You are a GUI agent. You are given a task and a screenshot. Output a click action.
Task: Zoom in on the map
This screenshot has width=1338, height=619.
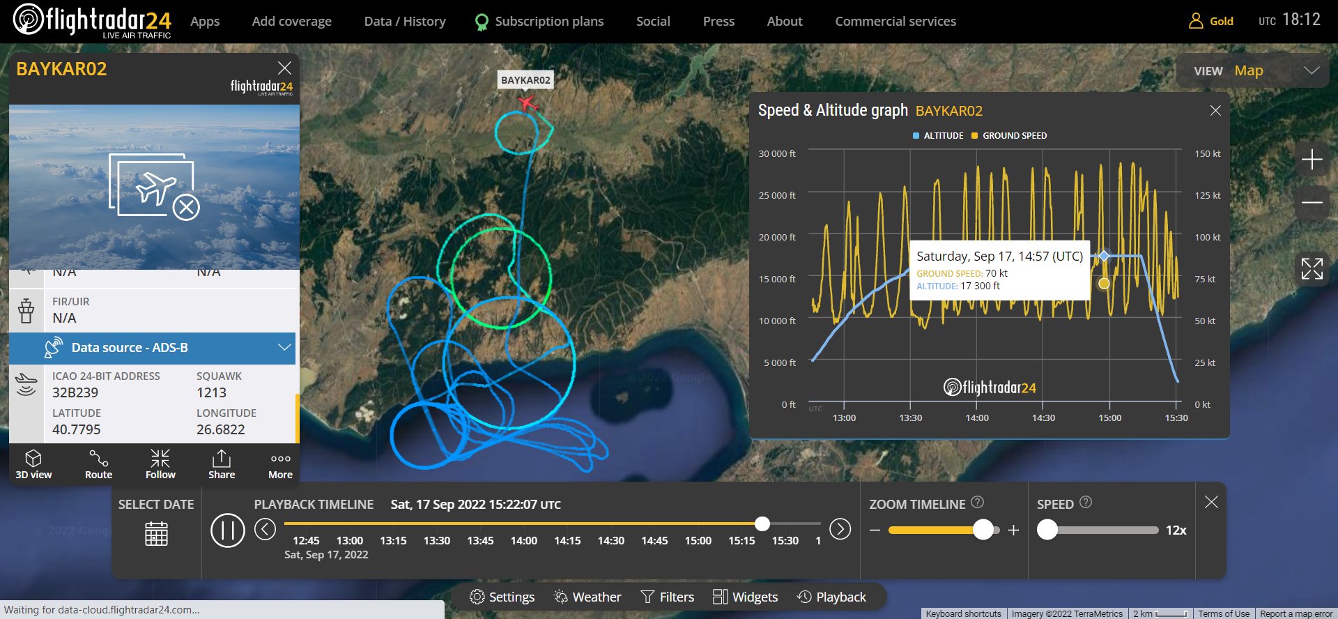tap(1312, 160)
